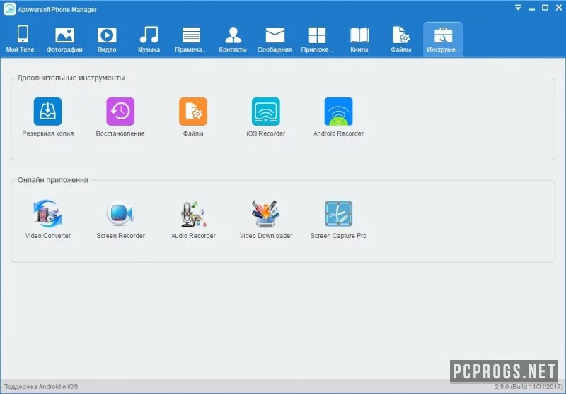Open the title bar dropdown menu arrow
Screen dimensions: 566x394
(518, 8)
